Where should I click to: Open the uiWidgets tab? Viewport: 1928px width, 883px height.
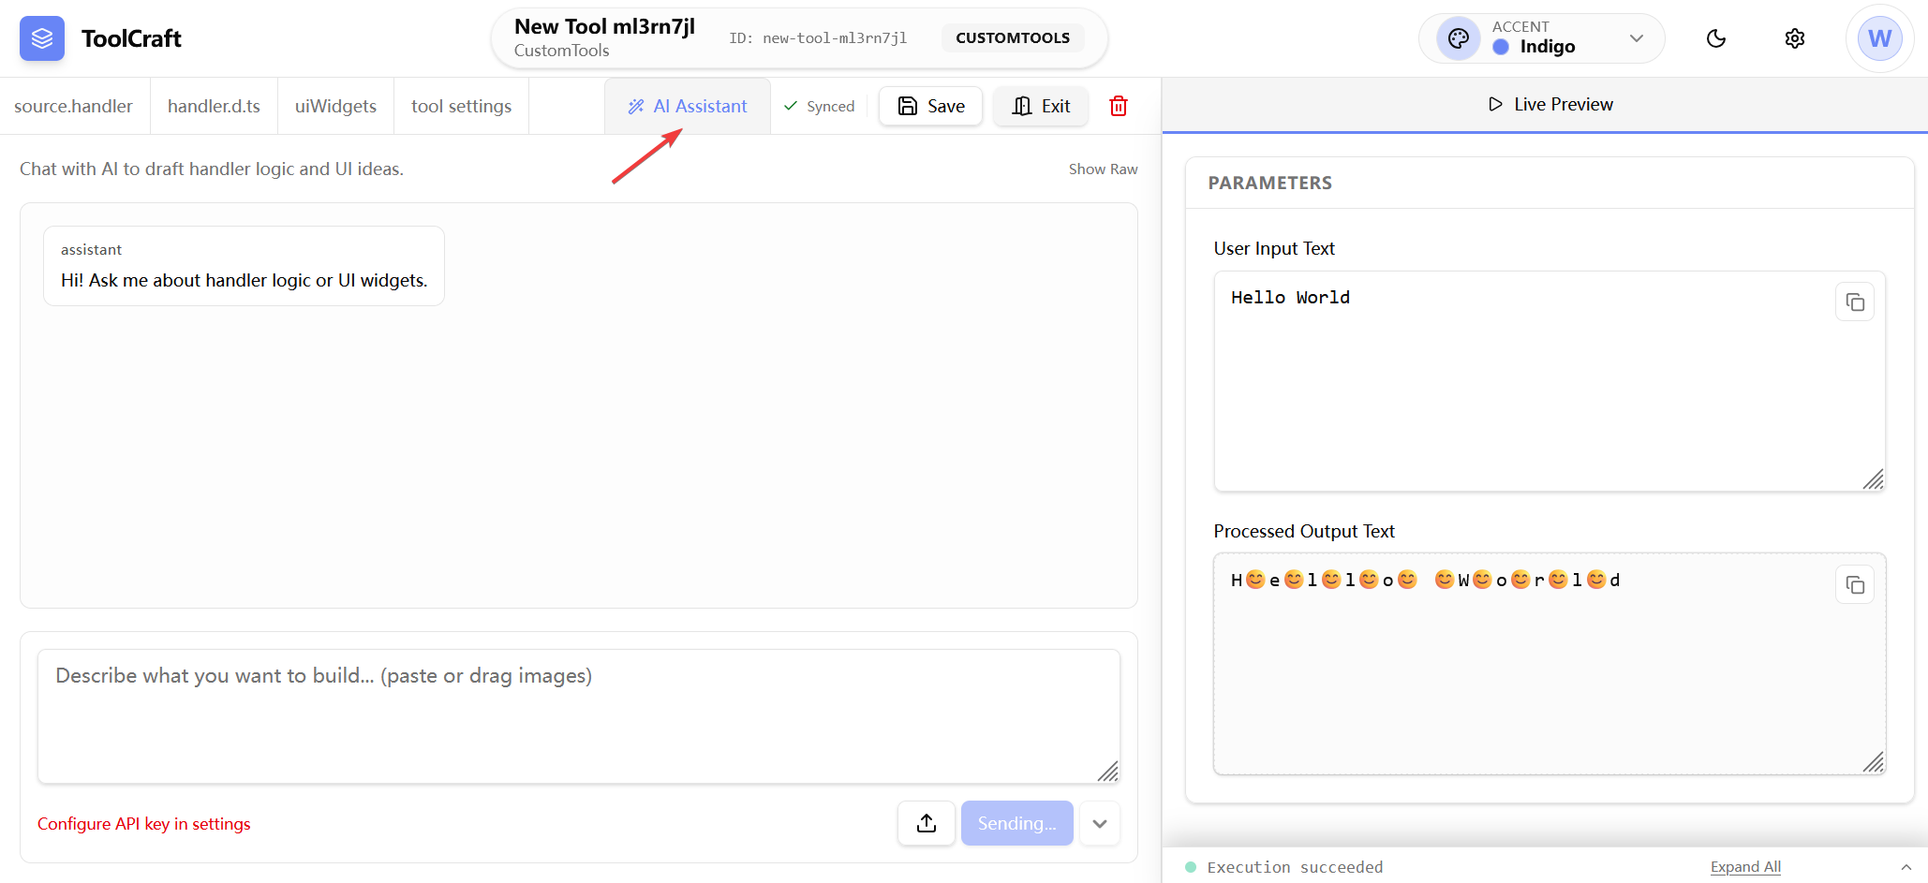click(335, 106)
